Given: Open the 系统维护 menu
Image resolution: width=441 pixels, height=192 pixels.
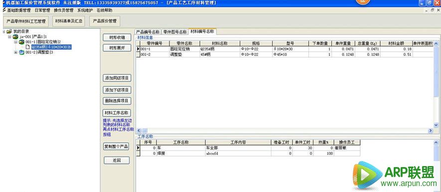Looking at the screenshot, I should click(x=85, y=10).
